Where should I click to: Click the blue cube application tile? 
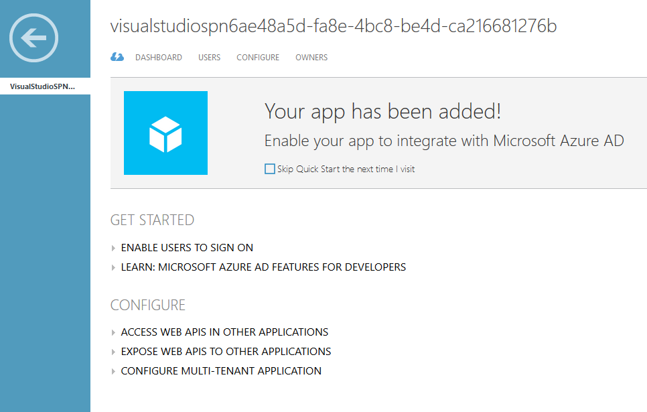(x=165, y=133)
